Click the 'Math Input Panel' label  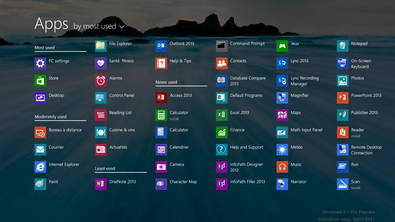[x=307, y=130]
